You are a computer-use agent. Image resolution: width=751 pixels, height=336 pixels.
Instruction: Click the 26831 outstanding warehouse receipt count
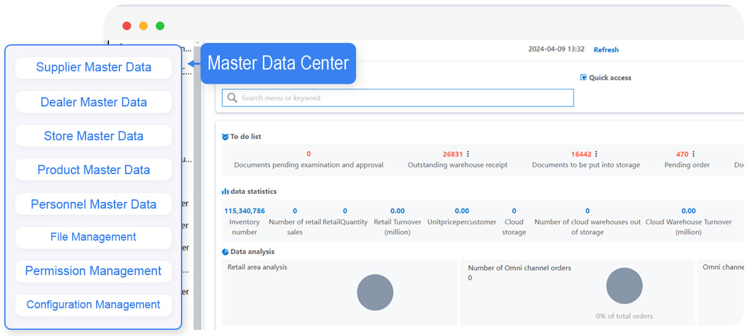(452, 154)
